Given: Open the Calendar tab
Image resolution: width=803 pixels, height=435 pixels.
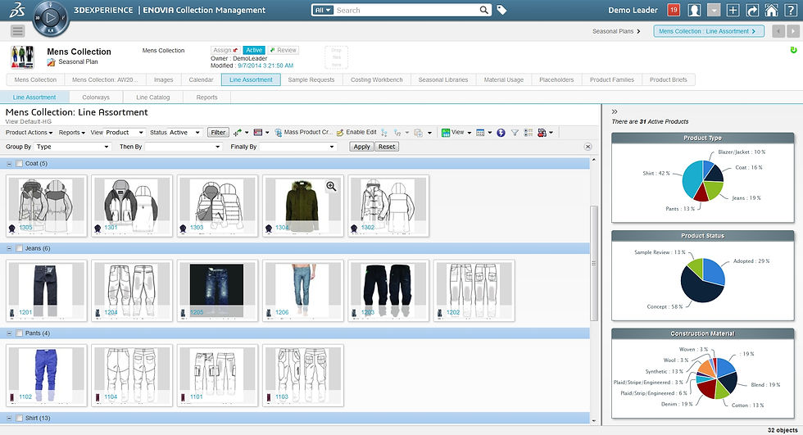Looking at the screenshot, I should pyautogui.click(x=201, y=79).
